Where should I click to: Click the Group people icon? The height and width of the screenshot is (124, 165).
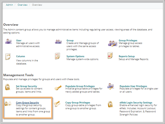point(58,42)
